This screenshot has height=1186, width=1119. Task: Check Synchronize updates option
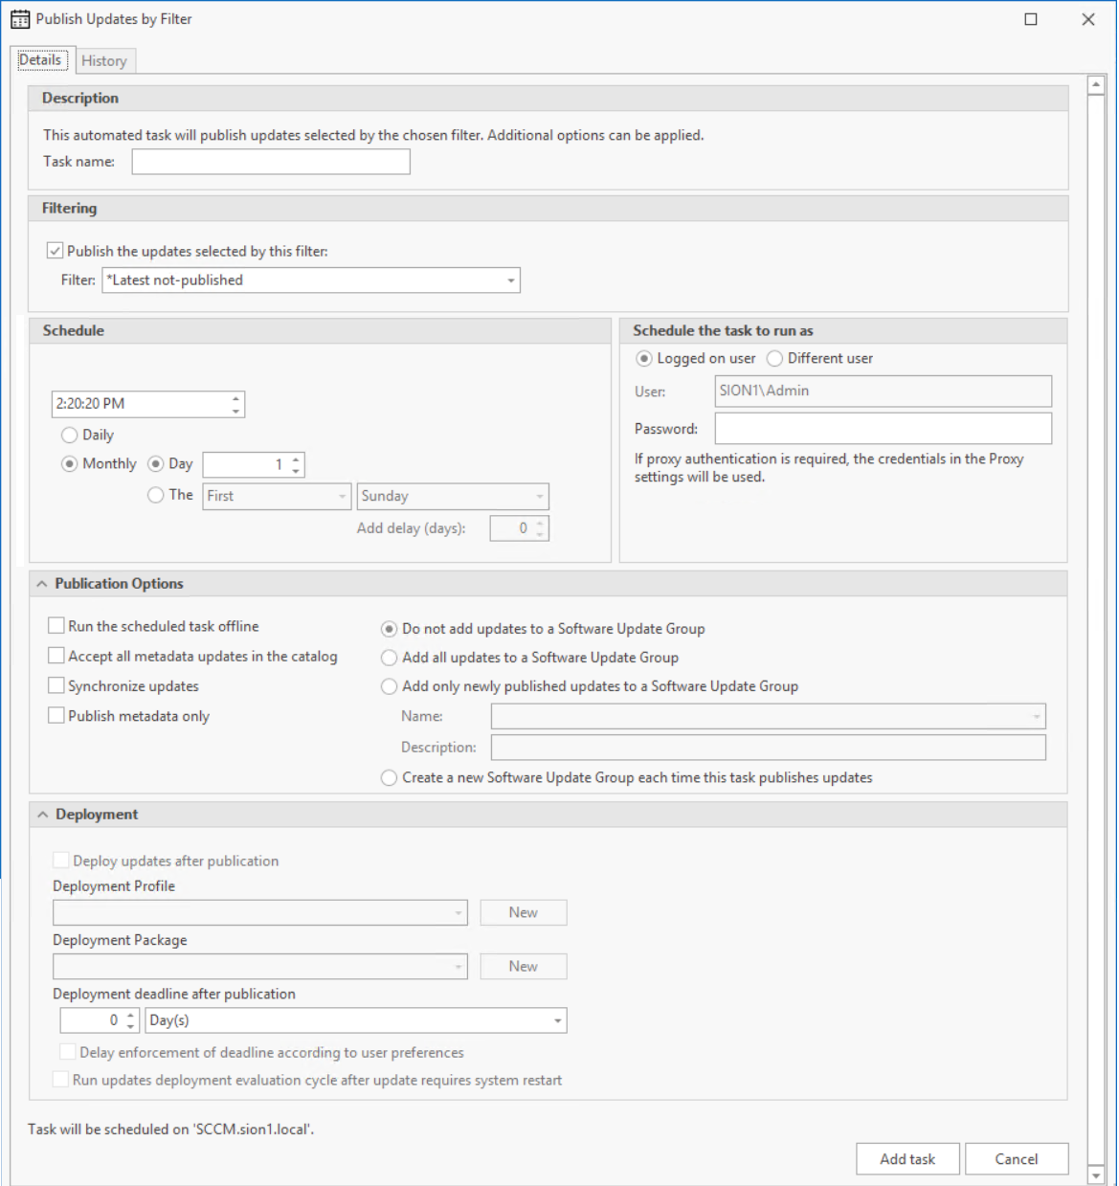(x=56, y=686)
